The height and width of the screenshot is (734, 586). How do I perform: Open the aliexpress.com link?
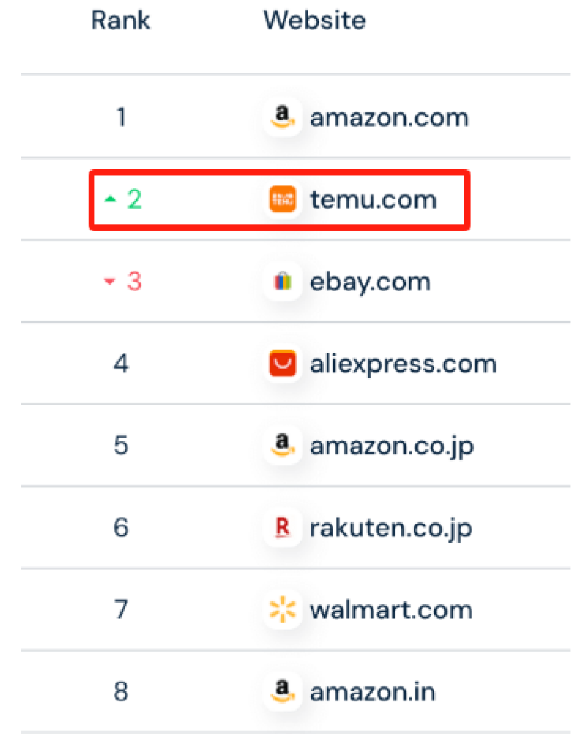coord(403,364)
